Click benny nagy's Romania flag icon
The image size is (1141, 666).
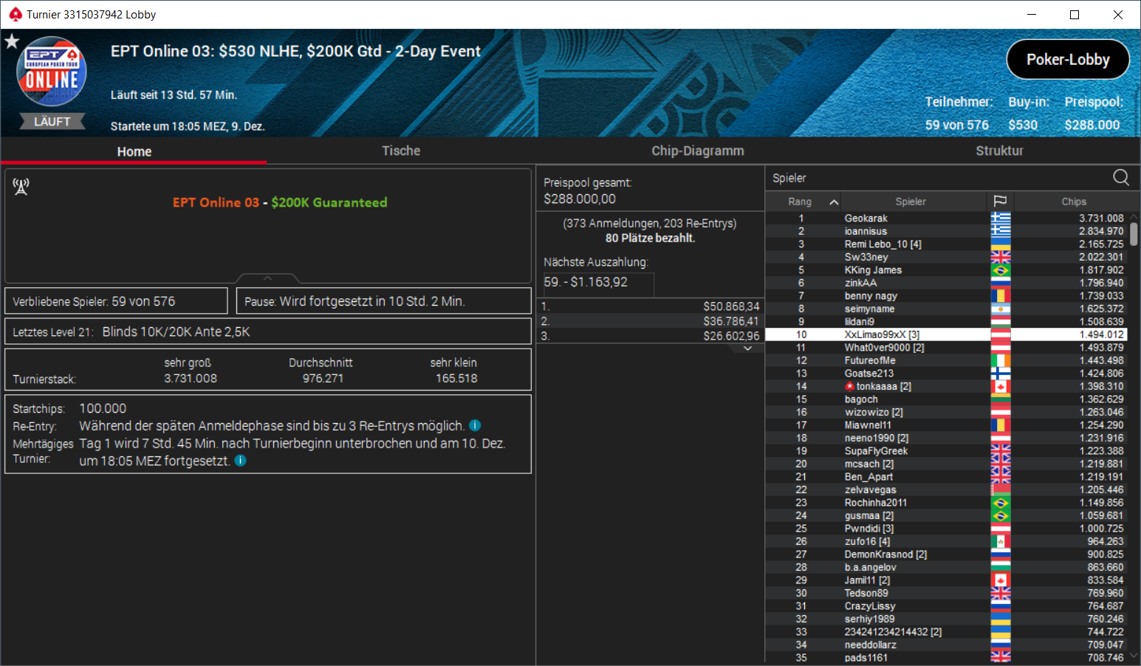coord(1001,295)
